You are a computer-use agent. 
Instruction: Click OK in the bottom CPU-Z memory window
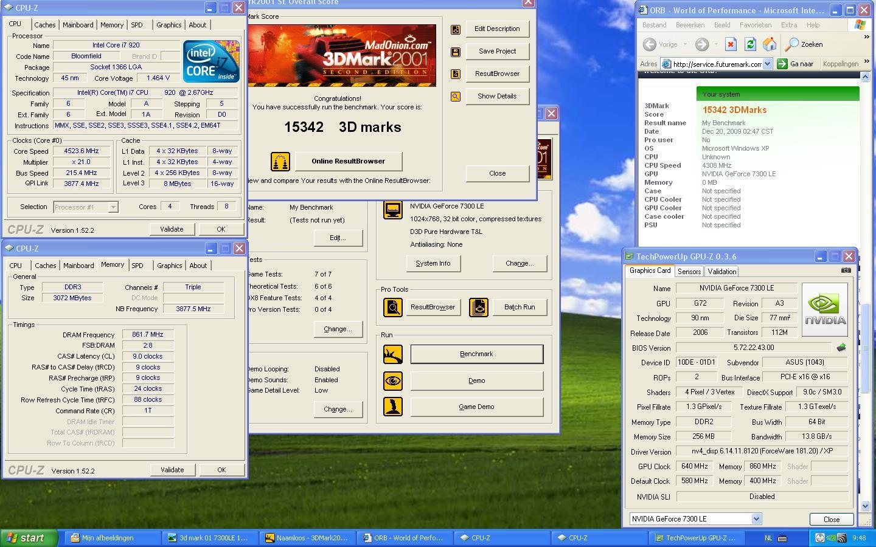tap(221, 470)
